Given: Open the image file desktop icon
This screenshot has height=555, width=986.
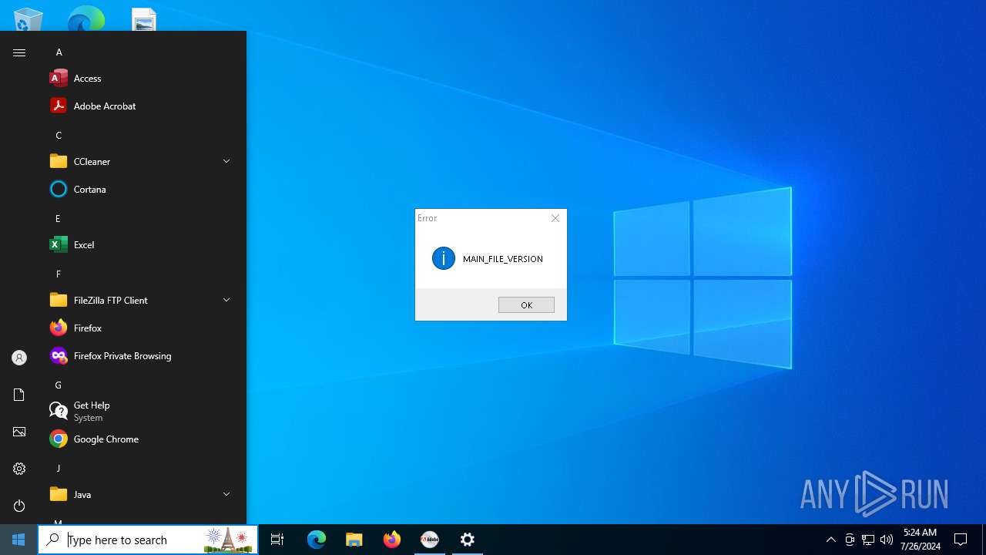Looking at the screenshot, I should [144, 19].
